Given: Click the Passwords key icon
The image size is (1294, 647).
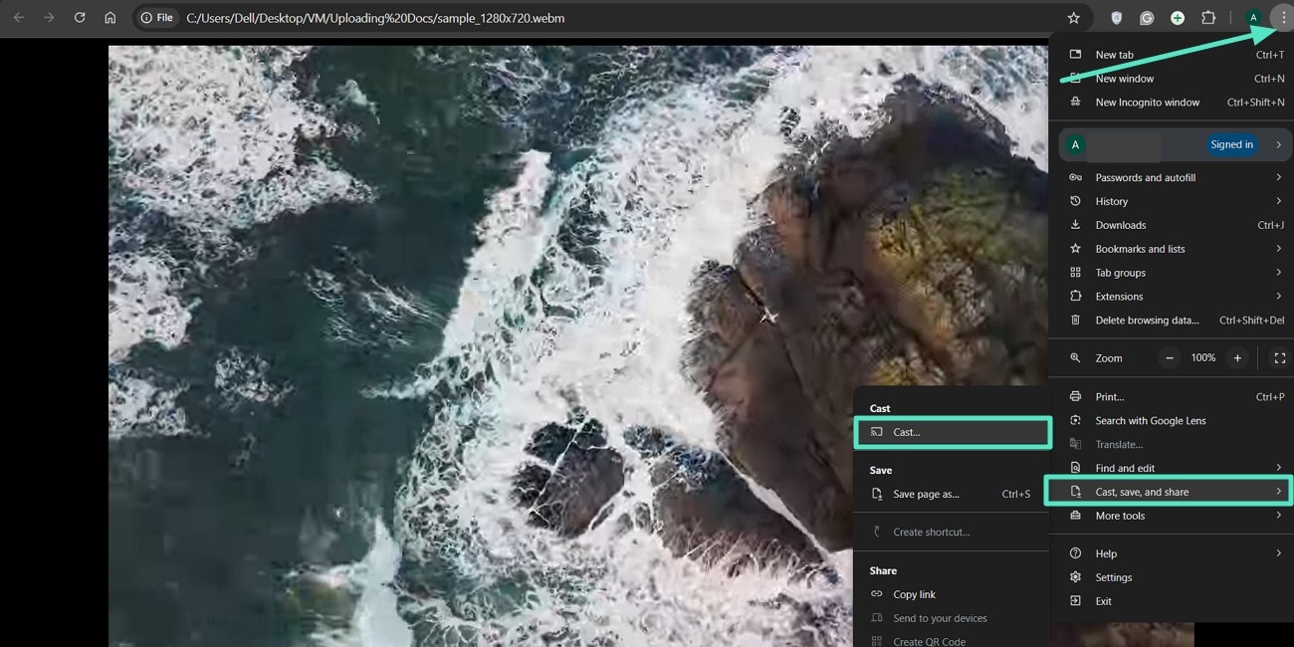Looking at the screenshot, I should click(x=1075, y=177).
